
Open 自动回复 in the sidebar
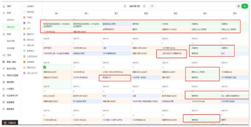pyautogui.click(x=11, y=48)
